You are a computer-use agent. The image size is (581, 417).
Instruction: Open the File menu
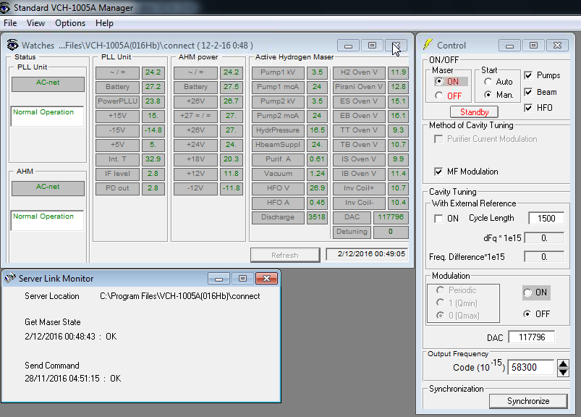pyautogui.click(x=10, y=23)
